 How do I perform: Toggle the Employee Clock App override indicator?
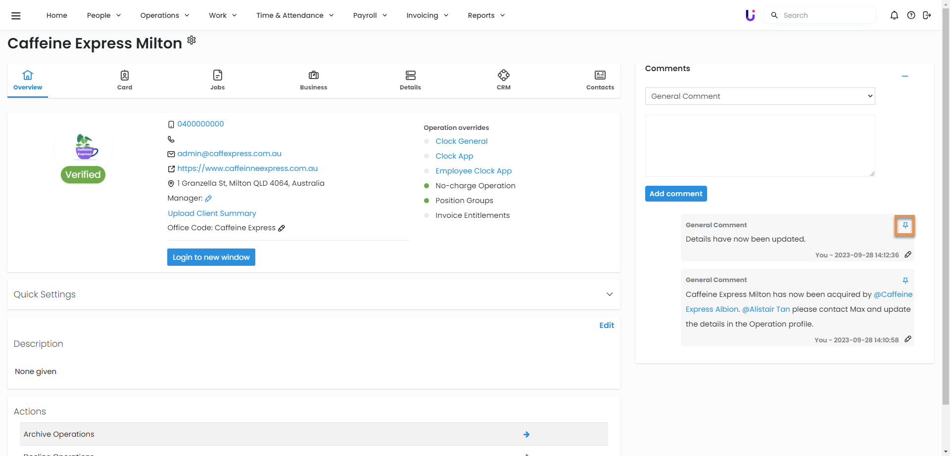[x=427, y=171]
